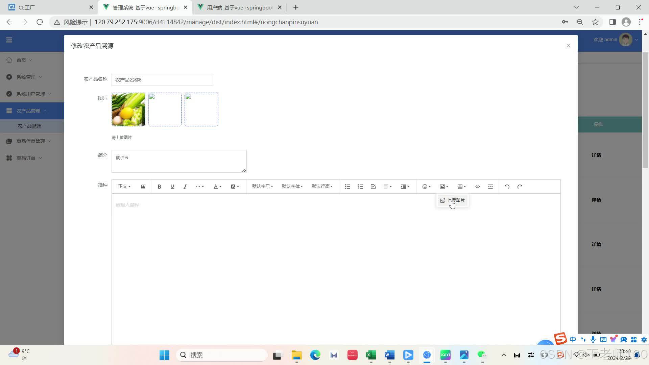Insert a bulleted list

pos(347,187)
